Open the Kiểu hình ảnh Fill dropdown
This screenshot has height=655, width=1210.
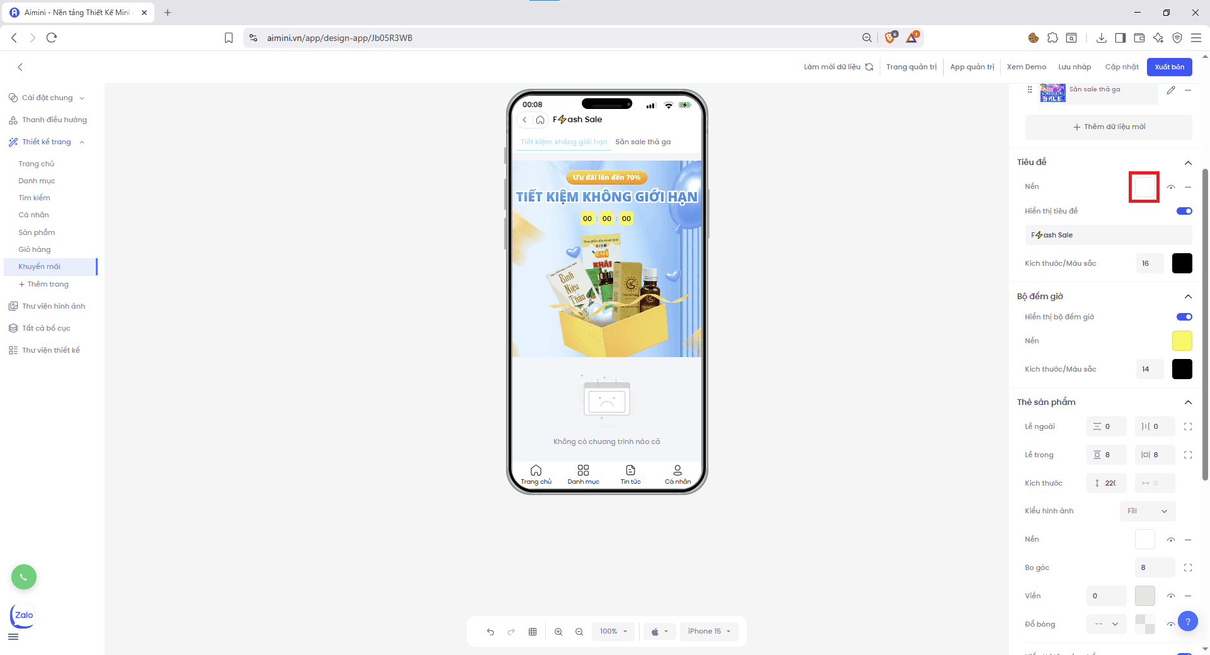point(1147,511)
